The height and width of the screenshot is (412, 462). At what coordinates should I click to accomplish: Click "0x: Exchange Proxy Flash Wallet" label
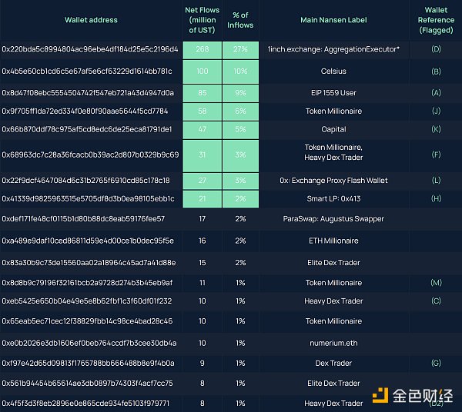[x=333, y=181]
